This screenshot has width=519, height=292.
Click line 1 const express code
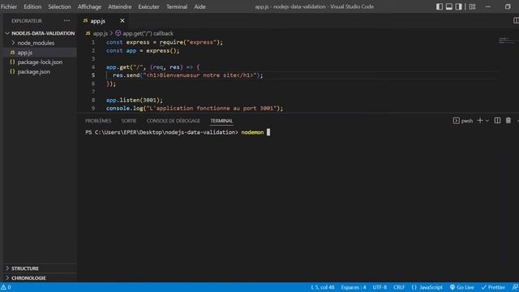click(x=165, y=42)
